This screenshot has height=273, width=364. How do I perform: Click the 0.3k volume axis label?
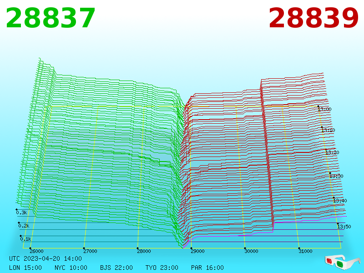click(21, 212)
